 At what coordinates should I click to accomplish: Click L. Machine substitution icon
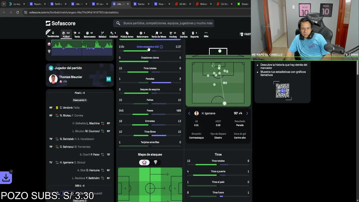(x=102, y=123)
